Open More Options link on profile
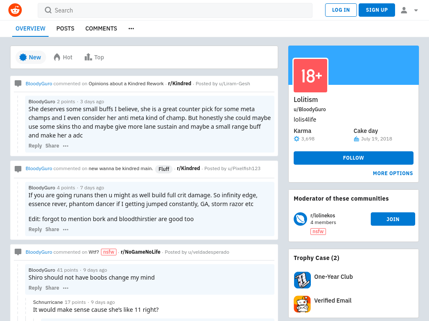This screenshot has height=321, width=429. [393, 173]
